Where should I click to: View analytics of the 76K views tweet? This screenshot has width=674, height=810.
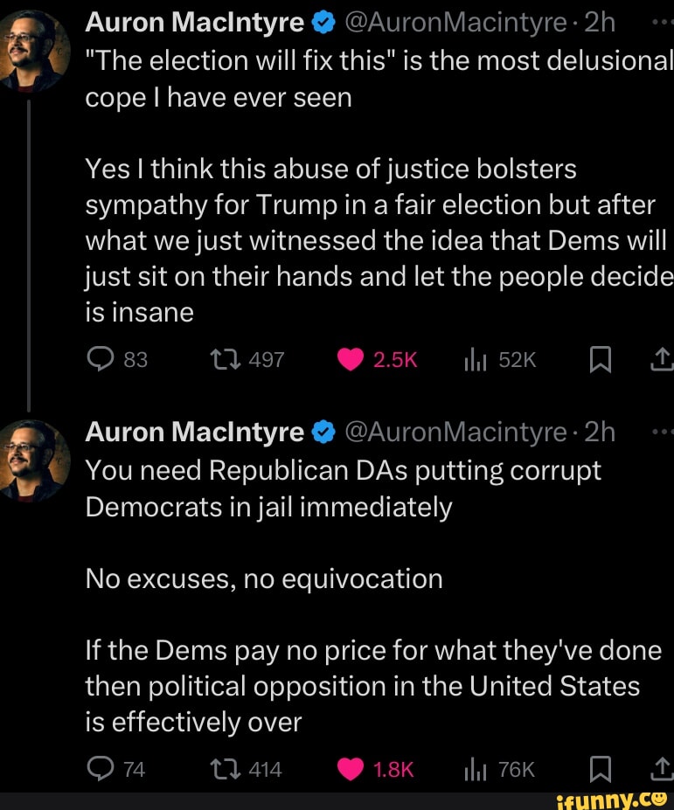pyautogui.click(x=470, y=769)
